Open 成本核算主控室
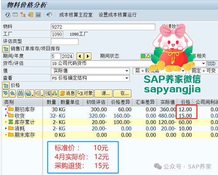 coord(76,15)
